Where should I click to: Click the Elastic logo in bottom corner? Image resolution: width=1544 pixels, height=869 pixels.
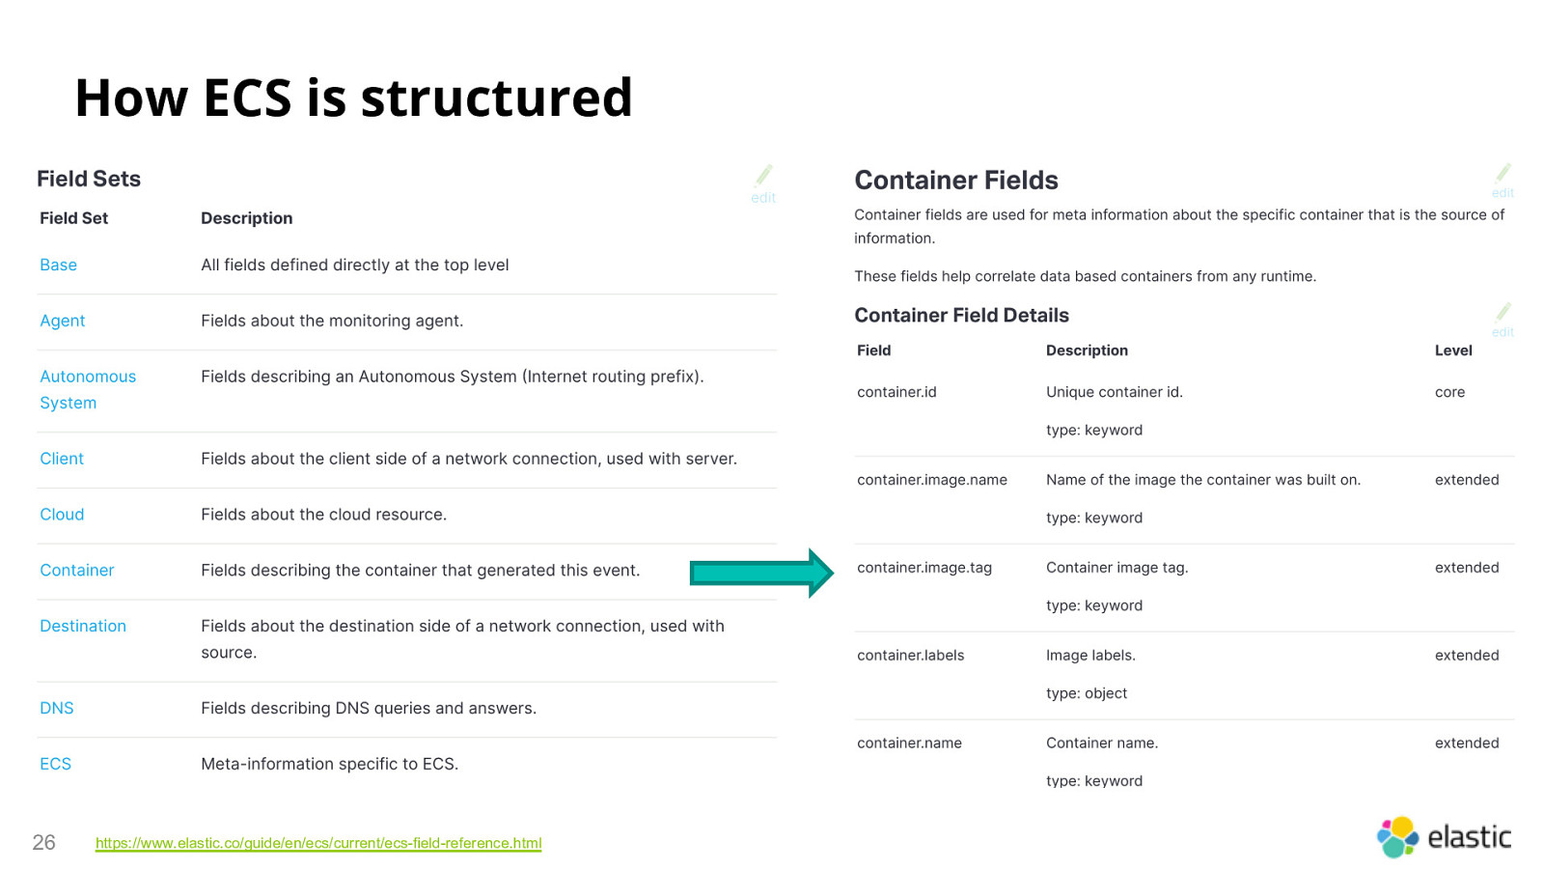(1444, 837)
